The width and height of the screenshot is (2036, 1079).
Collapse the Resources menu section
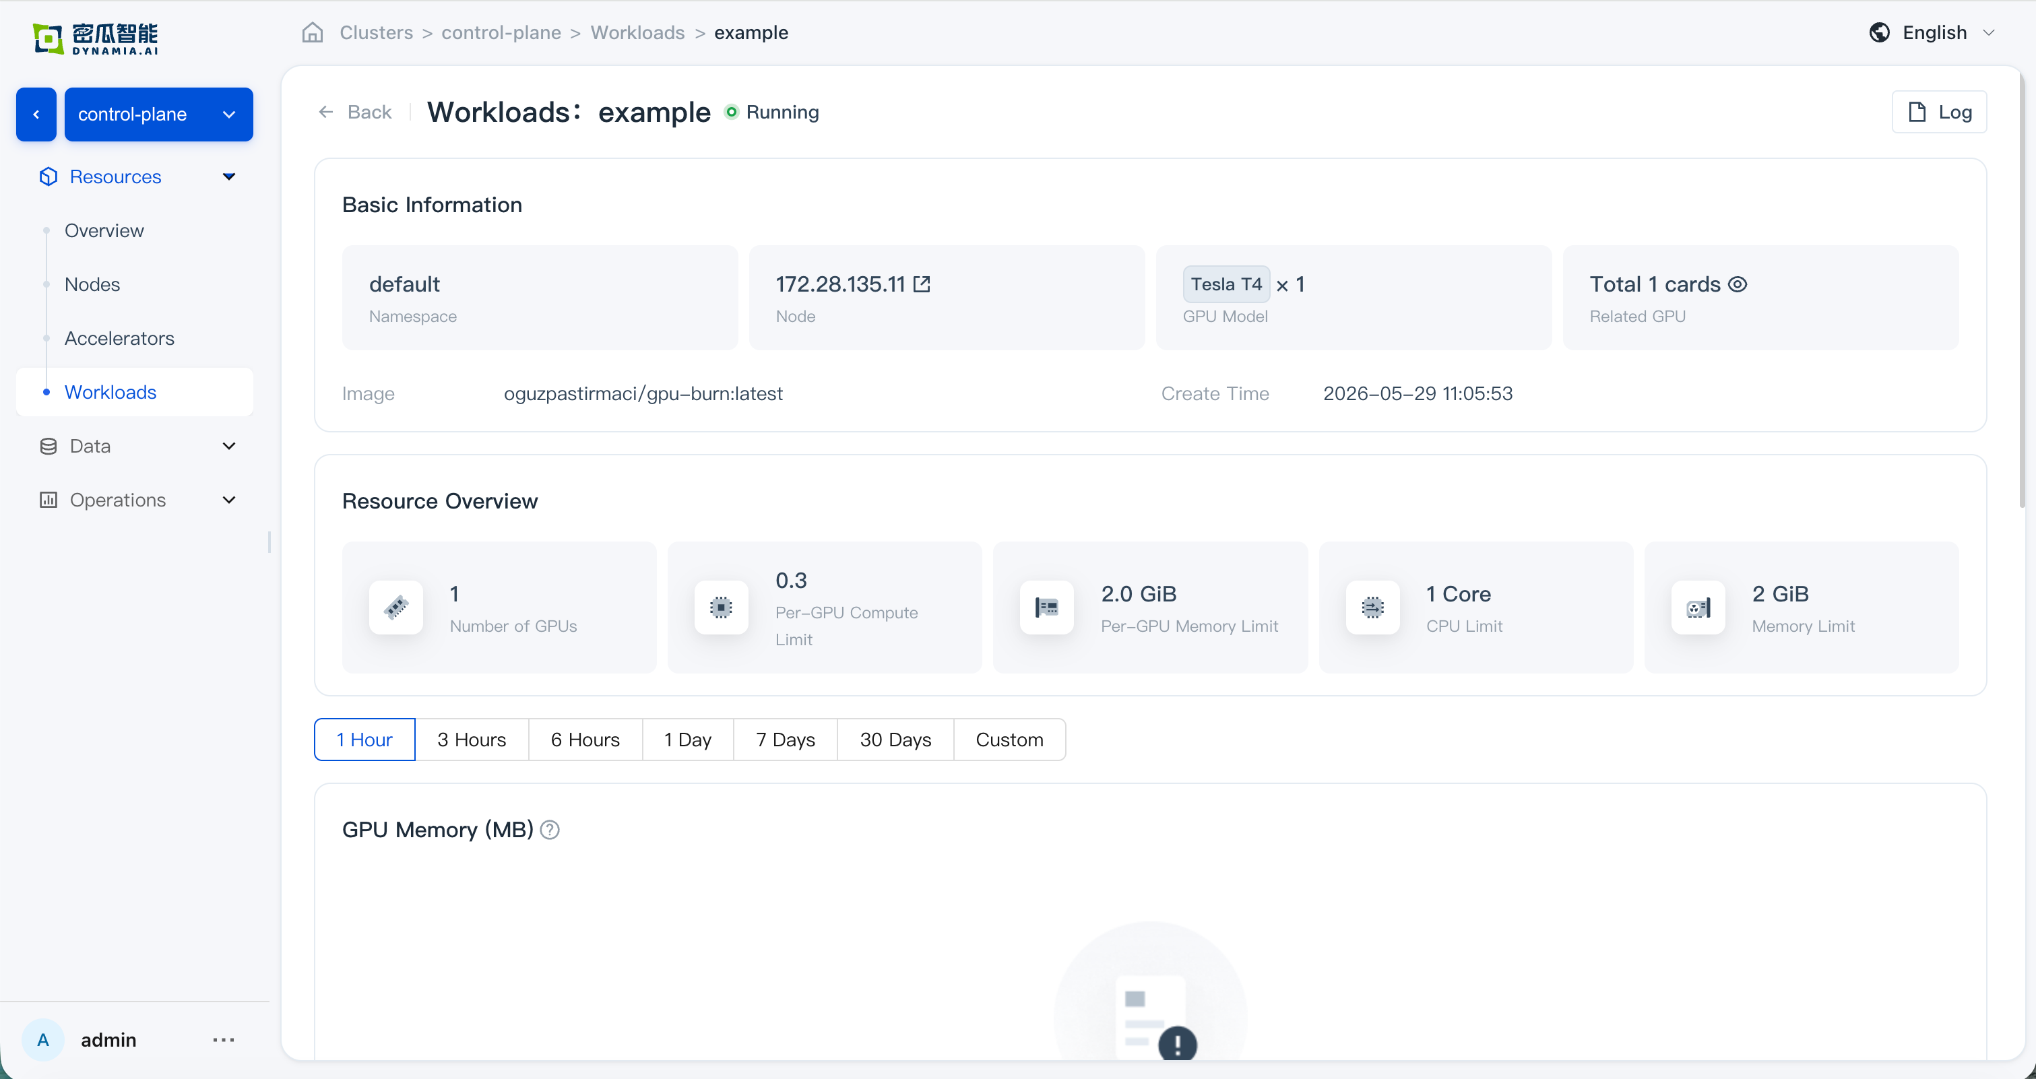[229, 176]
